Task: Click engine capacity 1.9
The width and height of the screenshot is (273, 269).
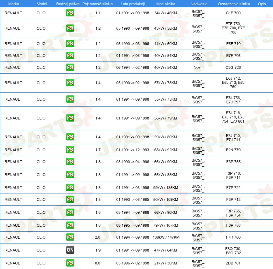Action: point(98,250)
